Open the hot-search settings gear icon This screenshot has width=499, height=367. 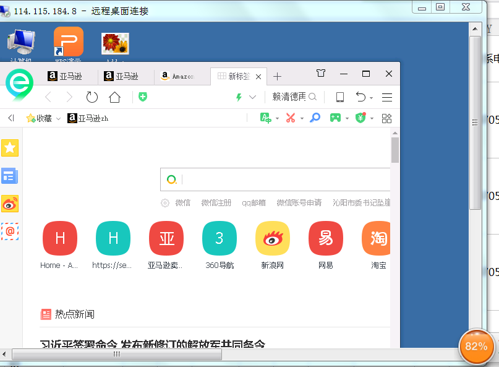tap(165, 203)
